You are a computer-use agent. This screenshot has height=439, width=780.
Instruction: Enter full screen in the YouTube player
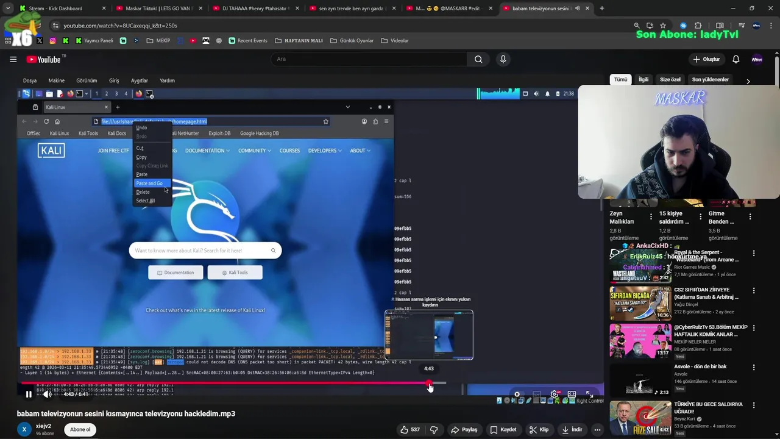click(589, 394)
